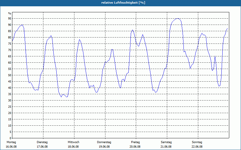Viewport: 241px width, 150px height.
Task: Select the 25 y-axis tick label
Action: click(x=10, y=107)
